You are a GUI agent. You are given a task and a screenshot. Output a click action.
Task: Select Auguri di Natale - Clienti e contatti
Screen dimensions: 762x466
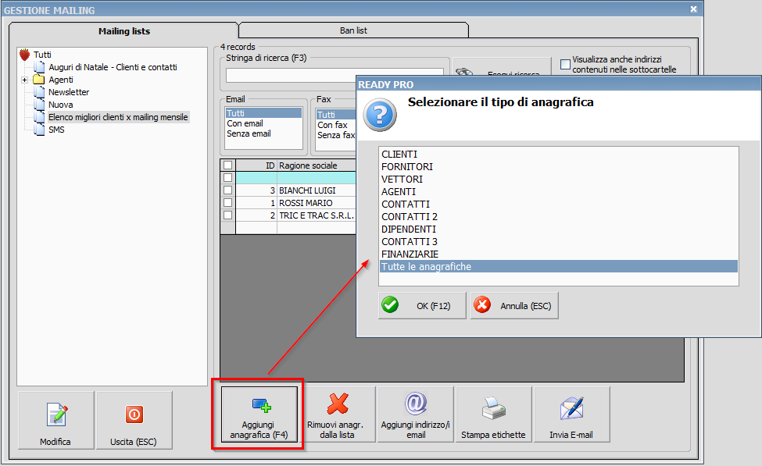tap(113, 67)
